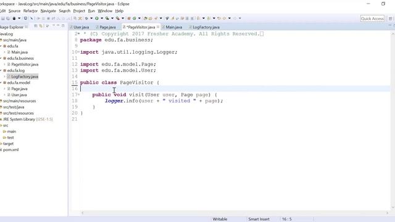Open the Help menu
This screenshot has height=222, width=395.
119,11
